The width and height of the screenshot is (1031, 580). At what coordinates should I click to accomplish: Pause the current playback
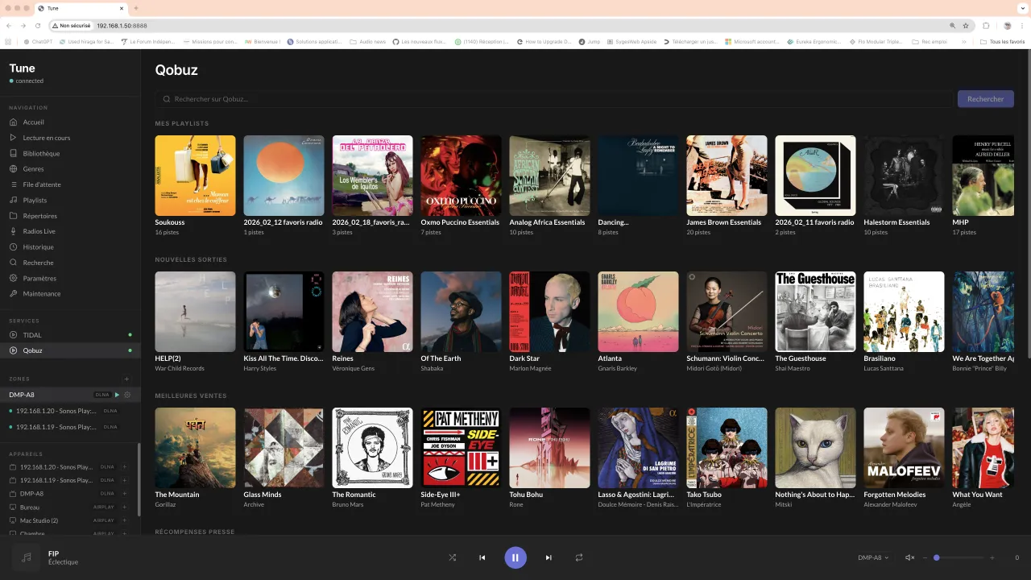(x=515, y=557)
